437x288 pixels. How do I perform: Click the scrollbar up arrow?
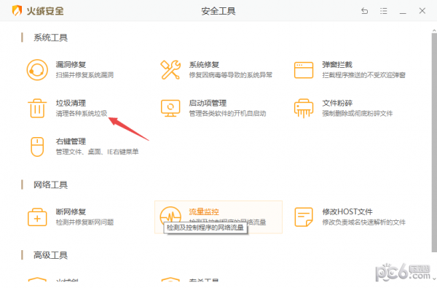(x=434, y=30)
